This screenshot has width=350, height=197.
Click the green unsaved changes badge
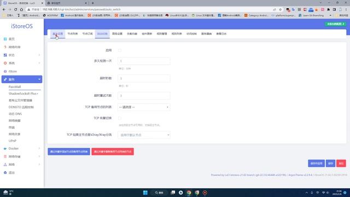[x=335, y=24]
